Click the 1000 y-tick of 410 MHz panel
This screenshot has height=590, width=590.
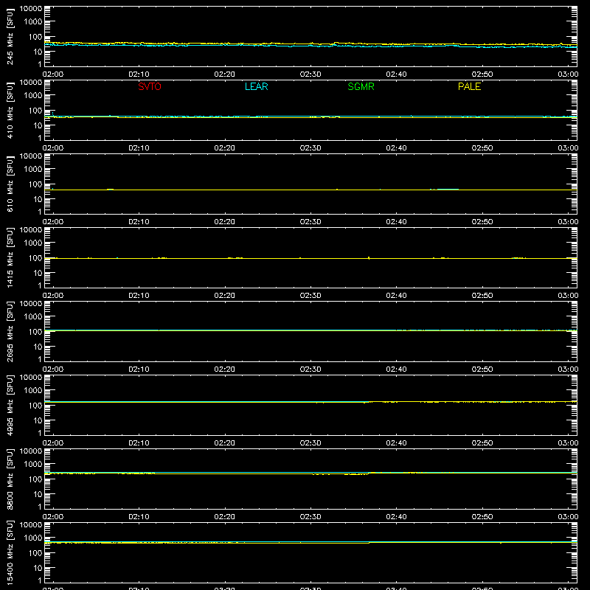(33, 96)
